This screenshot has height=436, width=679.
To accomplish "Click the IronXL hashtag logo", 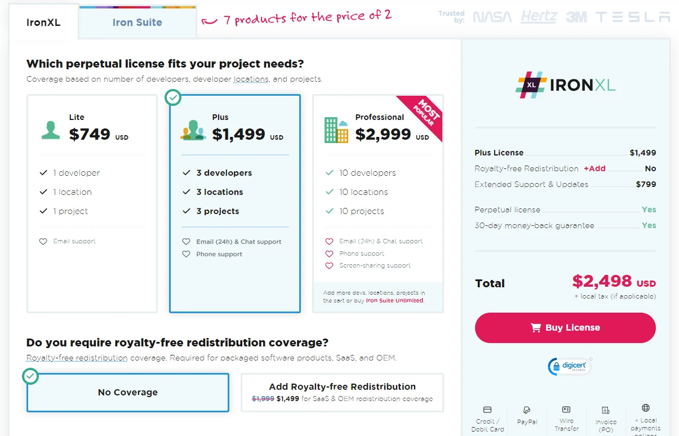I will tap(530, 85).
